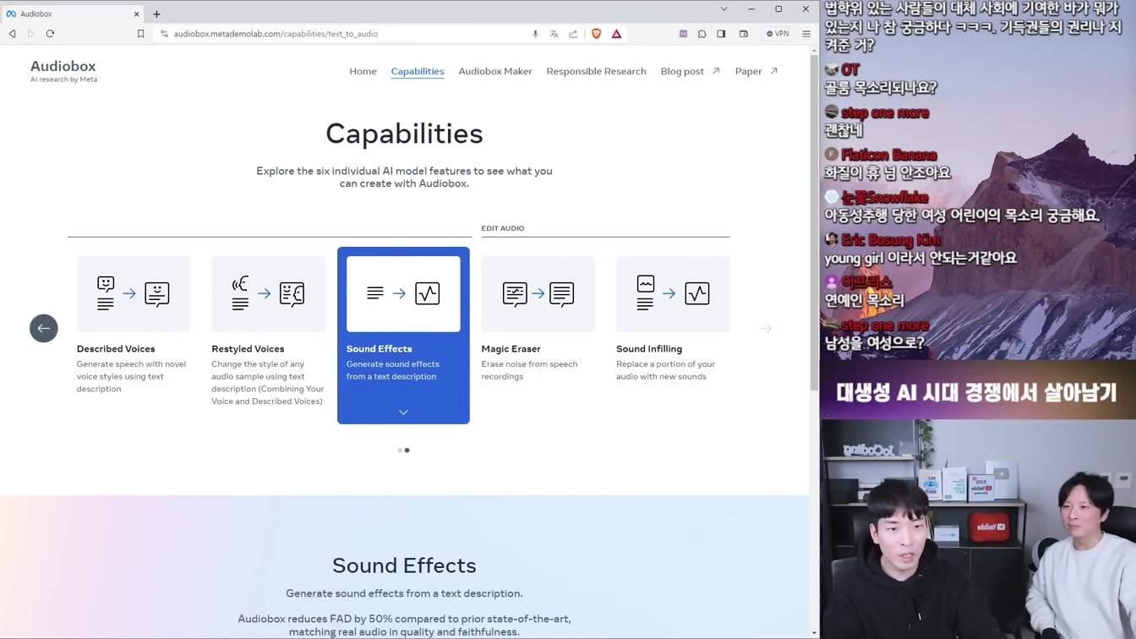Image resolution: width=1136 pixels, height=639 pixels.
Task: Click 'Erase noise from speech recordings' description
Action: [529, 370]
